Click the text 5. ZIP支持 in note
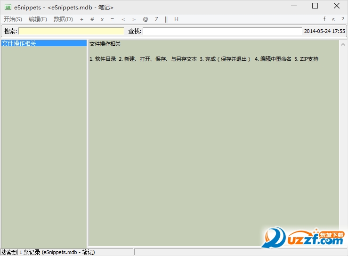Screen dimensions: 348x256 [x=306, y=59]
